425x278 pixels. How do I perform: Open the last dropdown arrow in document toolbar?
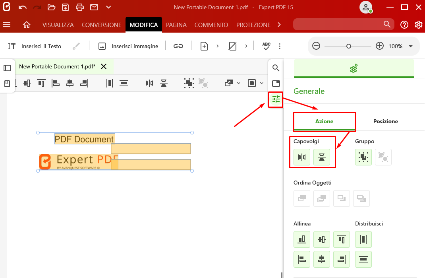click(262, 83)
